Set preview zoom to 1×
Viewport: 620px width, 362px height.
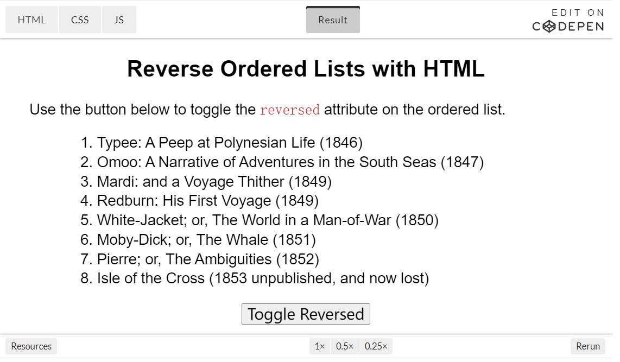tap(320, 346)
